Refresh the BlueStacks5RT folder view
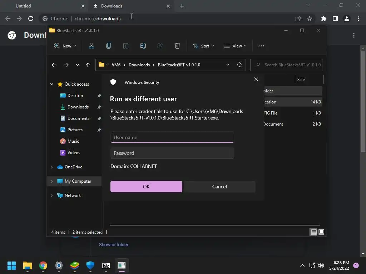366x274 pixels. tap(239, 65)
